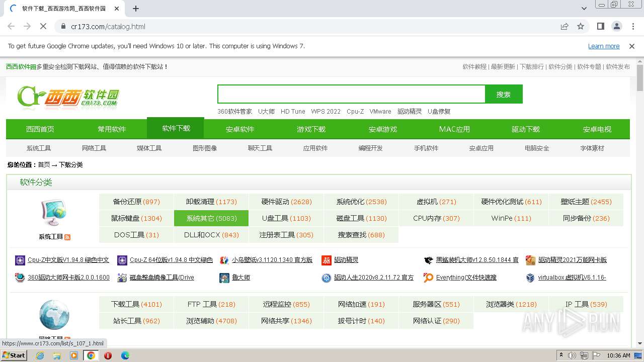Click the address bar URL
The image size is (644, 362).
(x=108, y=26)
